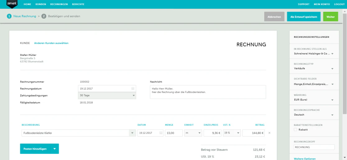This screenshot has height=160, width=347.
Task: Open the arrow beside Posten hinzufügen
Action: point(54,149)
